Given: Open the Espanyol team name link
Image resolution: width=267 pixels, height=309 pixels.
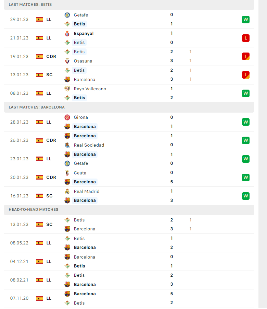Looking at the screenshot, I should pyautogui.click(x=84, y=33).
